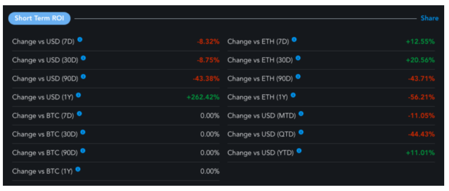Image resolution: width=449 pixels, height=191 pixels.
Task: Click info icon beside Change vs USD (MTD)
Action: pyautogui.click(x=301, y=113)
